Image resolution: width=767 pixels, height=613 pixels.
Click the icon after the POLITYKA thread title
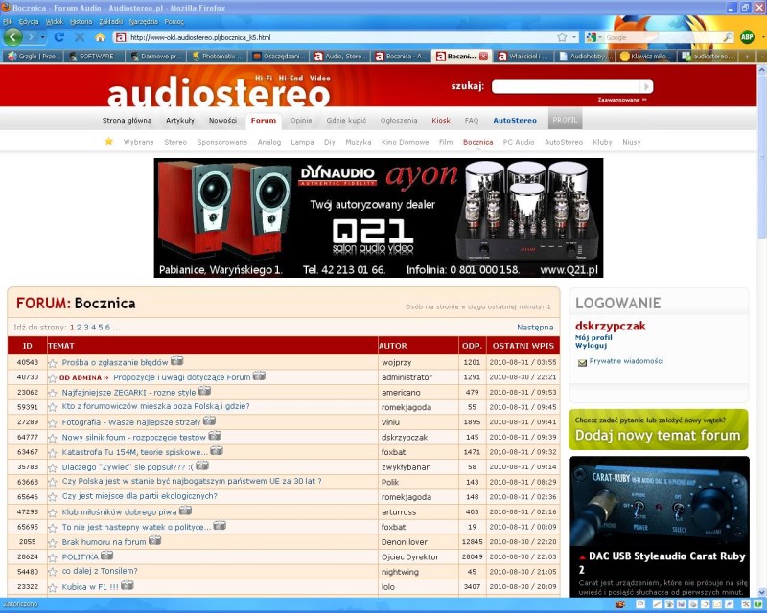106,556
